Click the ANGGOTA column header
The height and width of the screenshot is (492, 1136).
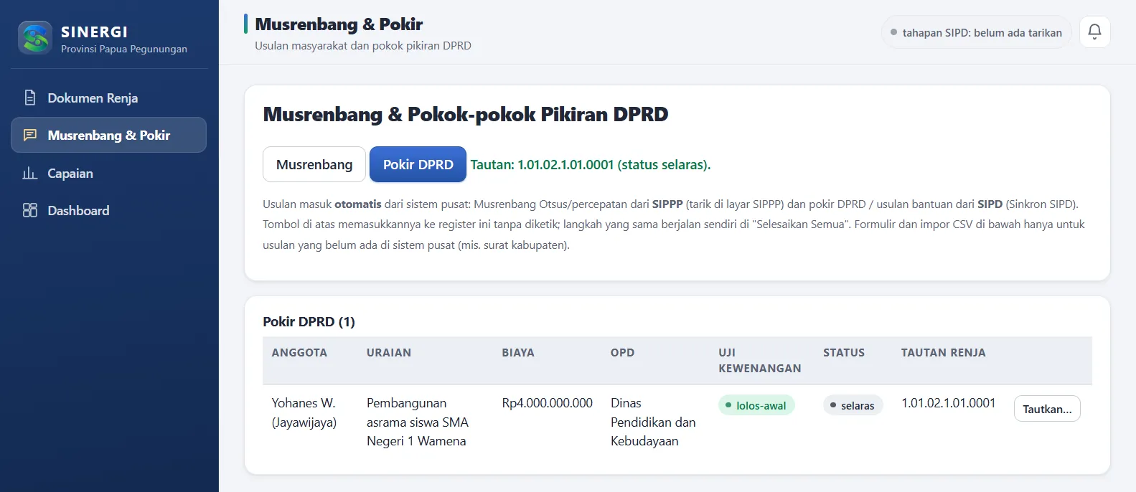(x=299, y=353)
